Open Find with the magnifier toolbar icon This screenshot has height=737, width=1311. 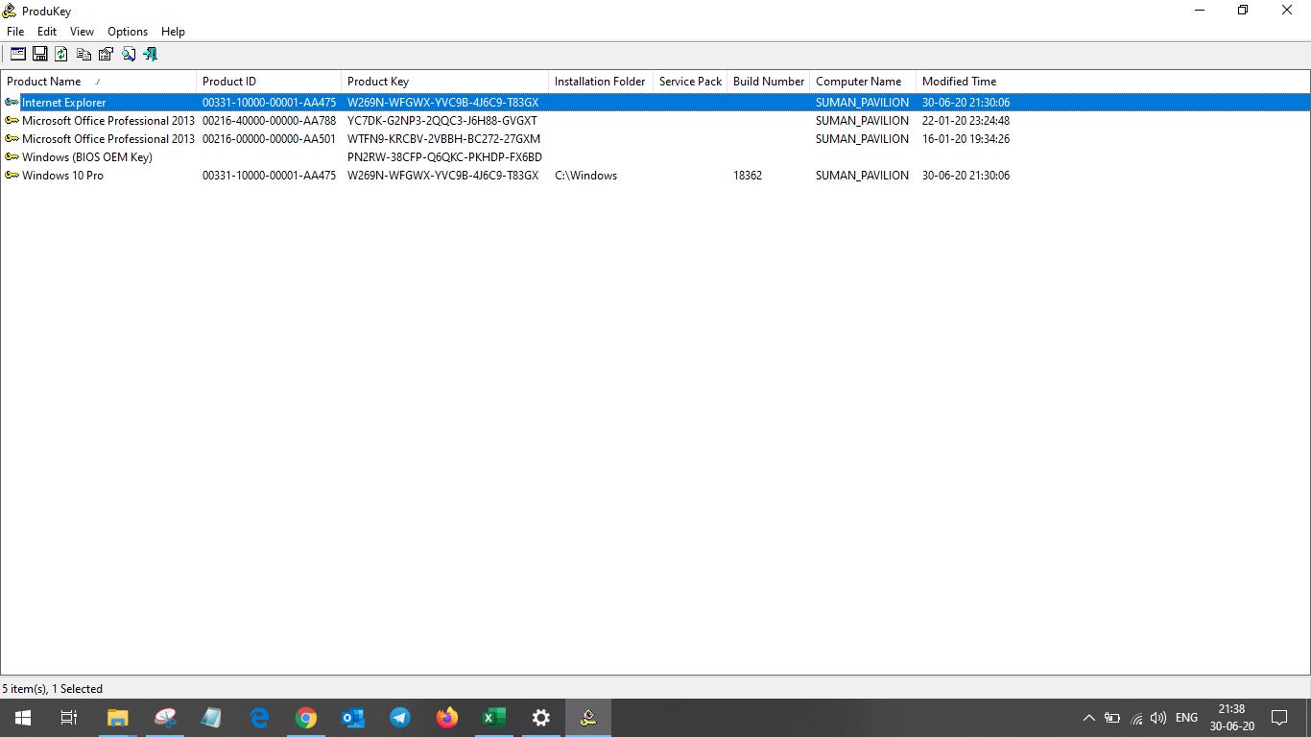click(x=128, y=55)
